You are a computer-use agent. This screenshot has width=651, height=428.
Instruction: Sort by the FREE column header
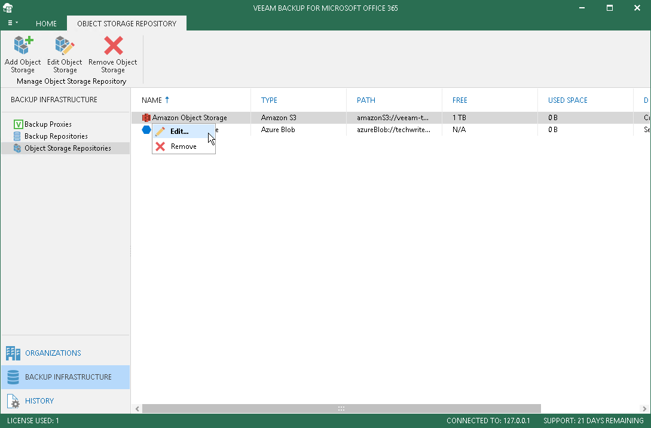point(460,100)
